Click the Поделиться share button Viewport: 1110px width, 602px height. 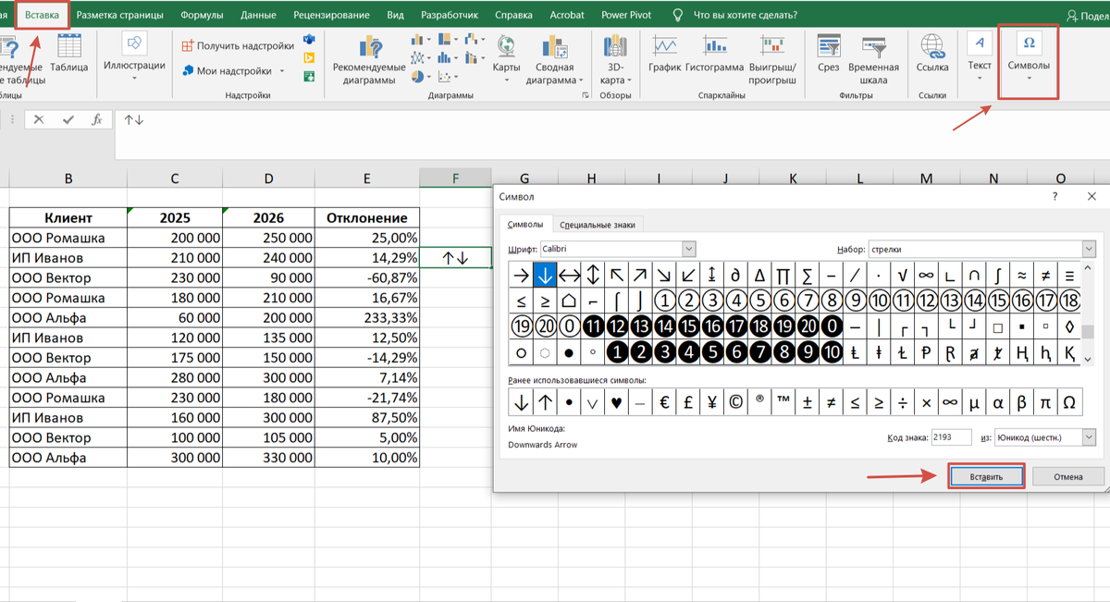click(x=1088, y=15)
